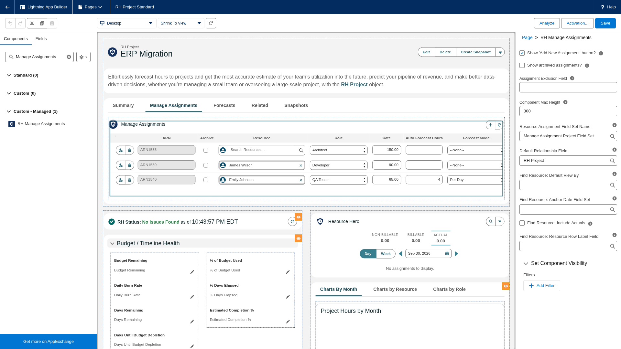The image size is (621, 349).
Task: Click the paste clipboard icon
Action: (52, 23)
